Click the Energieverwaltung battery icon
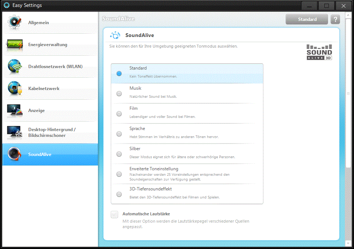This screenshot has width=354, height=249. 15,44
